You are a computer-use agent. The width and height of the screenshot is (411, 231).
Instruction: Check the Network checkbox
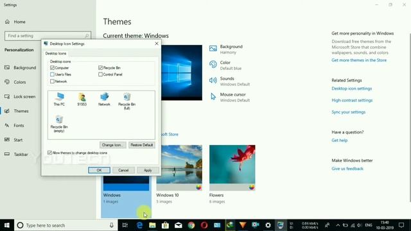52,81
